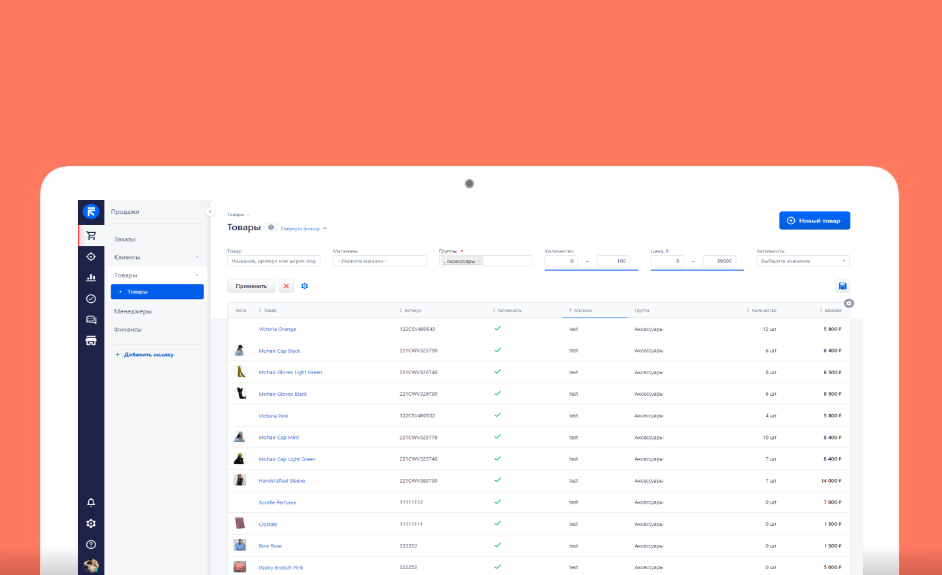Screen dimensions: 942x575
Task: Open the crosshair target sidebar section
Action: tap(91, 256)
